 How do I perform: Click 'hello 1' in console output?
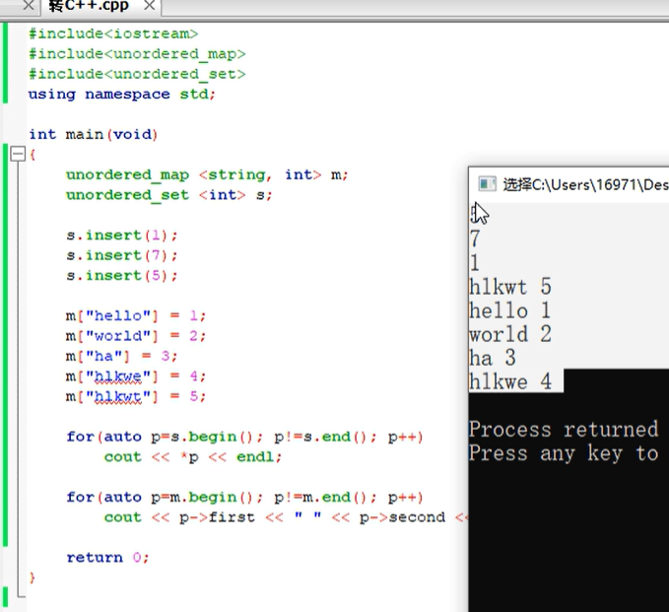(x=509, y=310)
